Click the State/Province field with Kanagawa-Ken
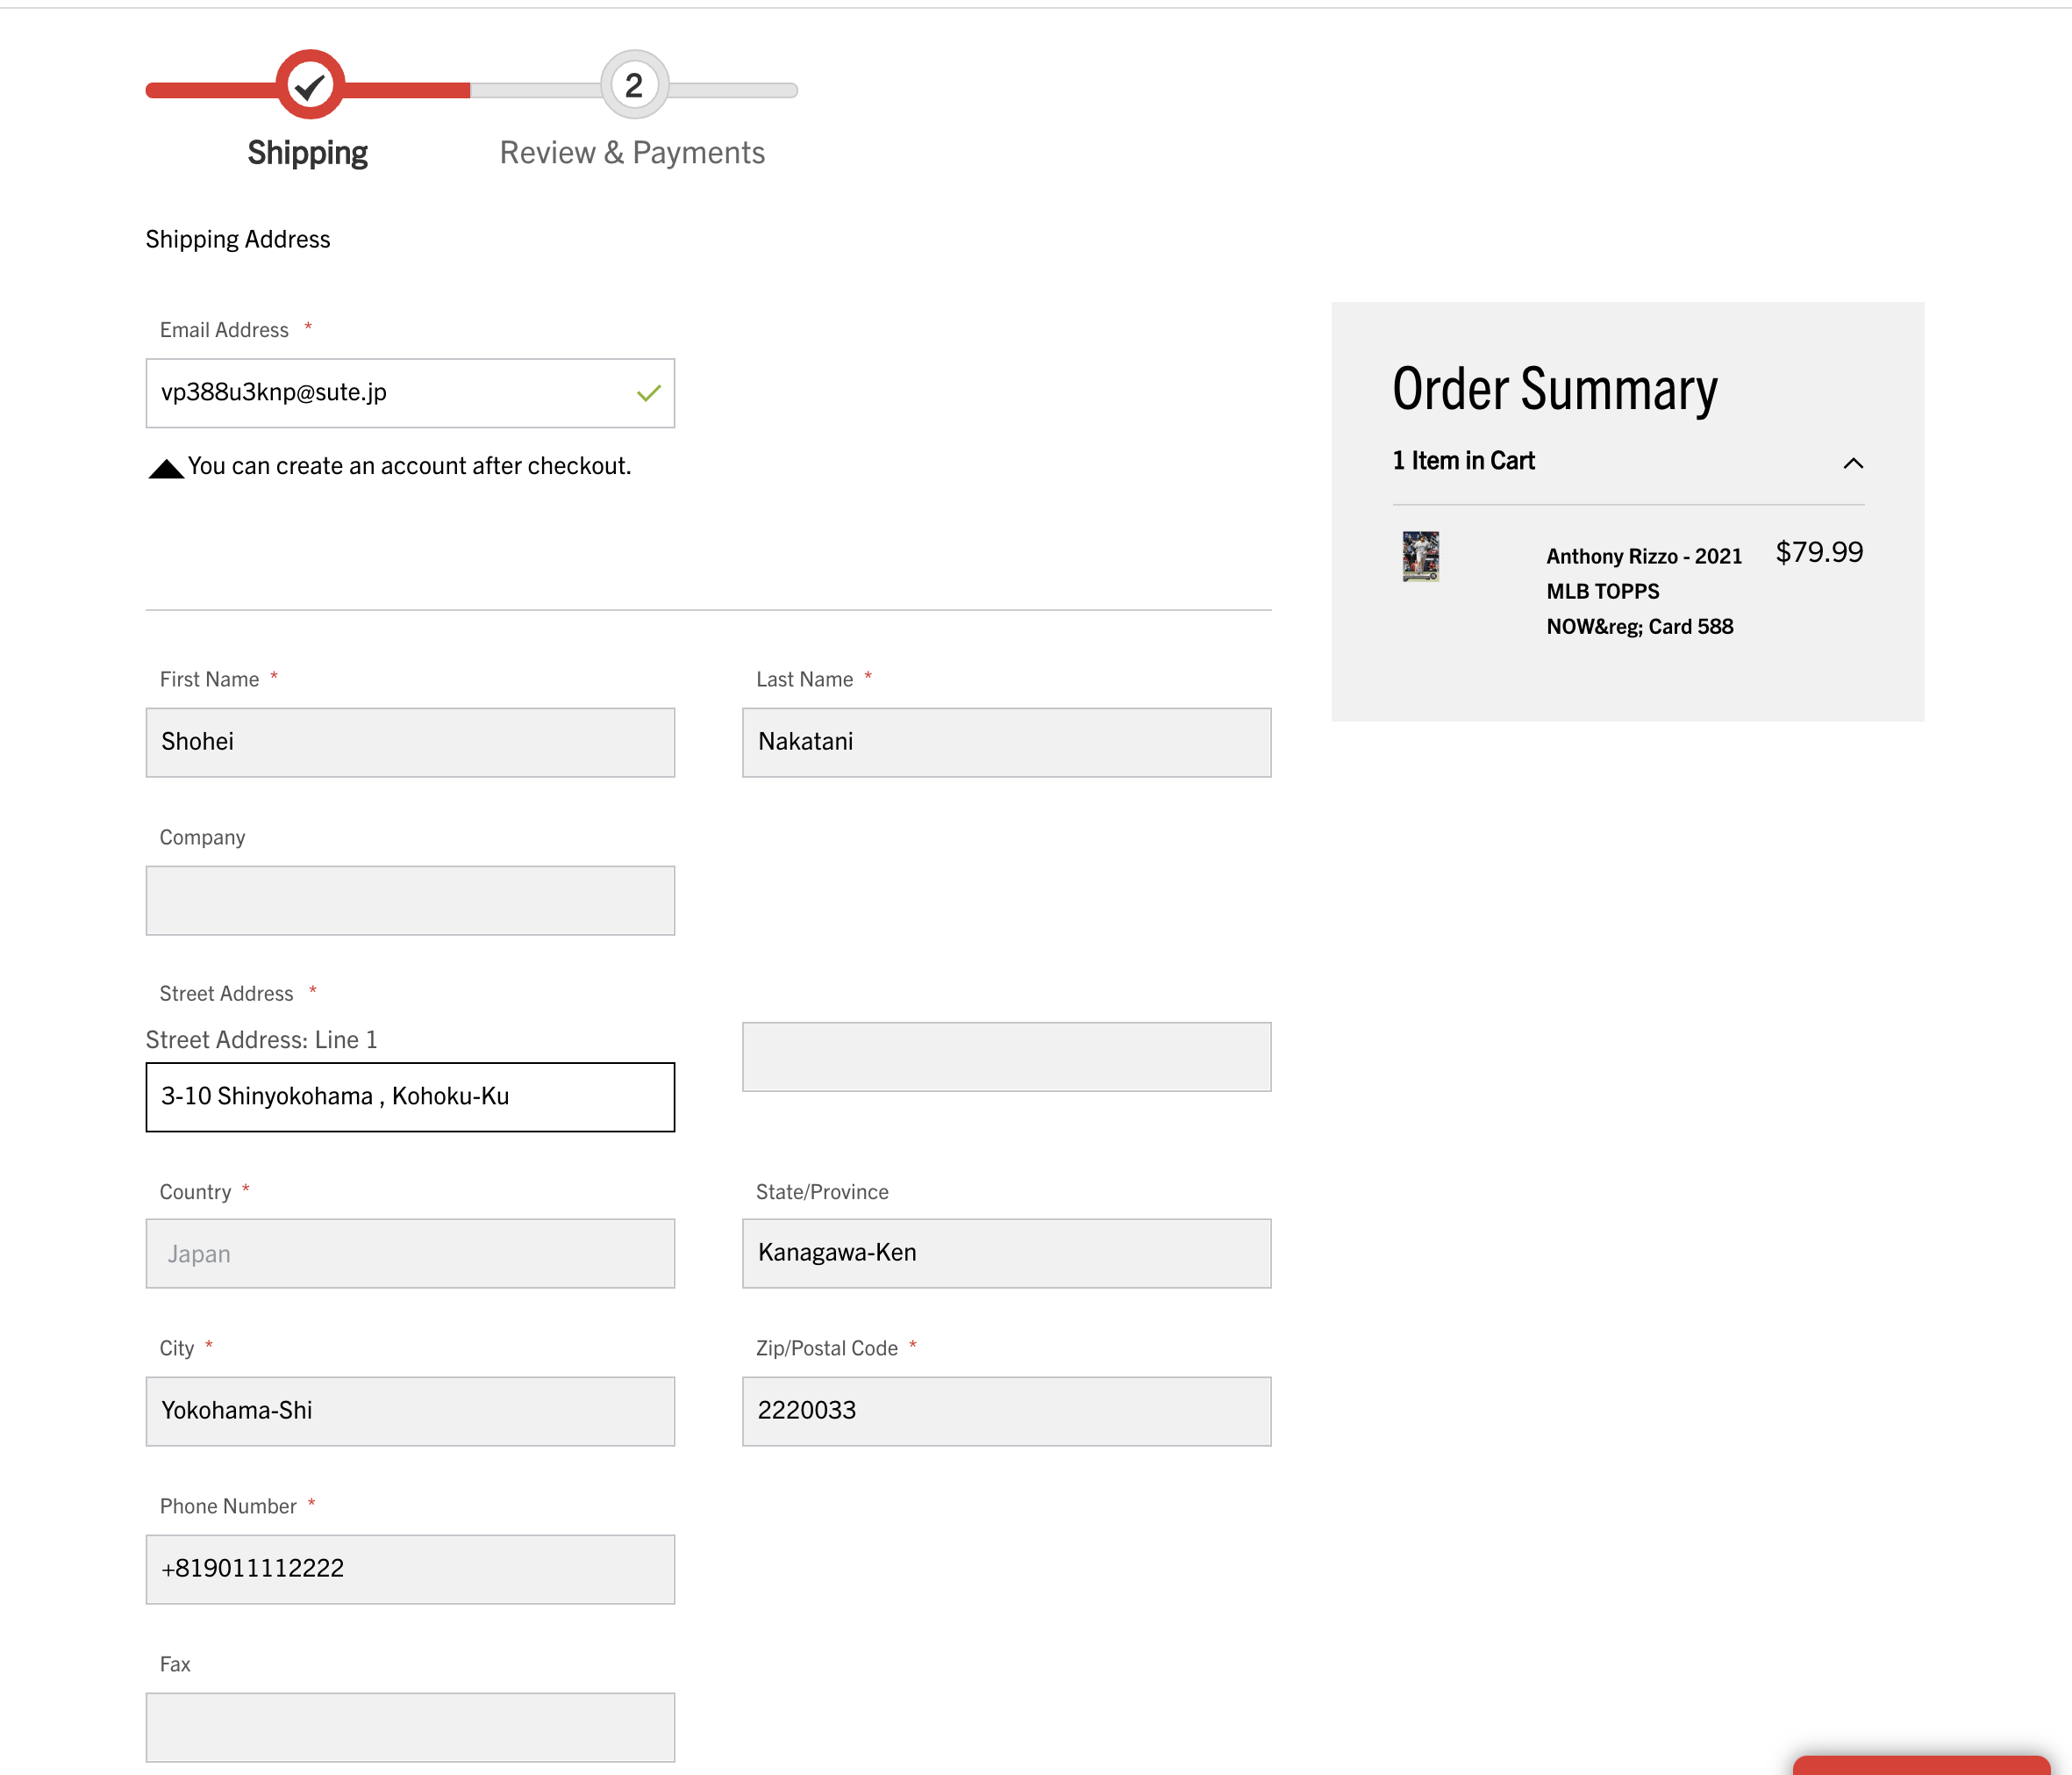This screenshot has width=2072, height=1775. tap(1006, 1254)
